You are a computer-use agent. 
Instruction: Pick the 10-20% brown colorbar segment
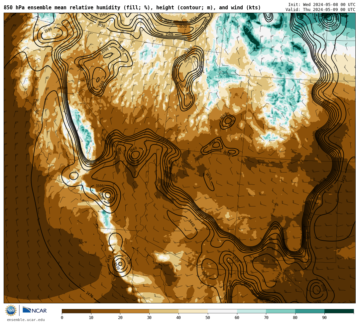pos(106,311)
